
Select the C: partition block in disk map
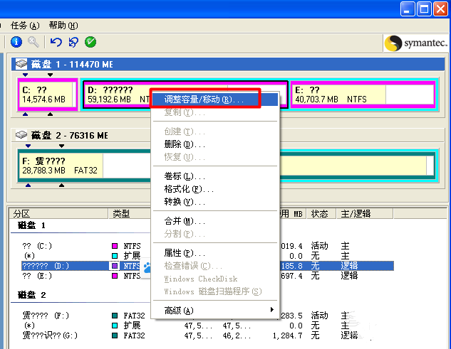(47, 95)
